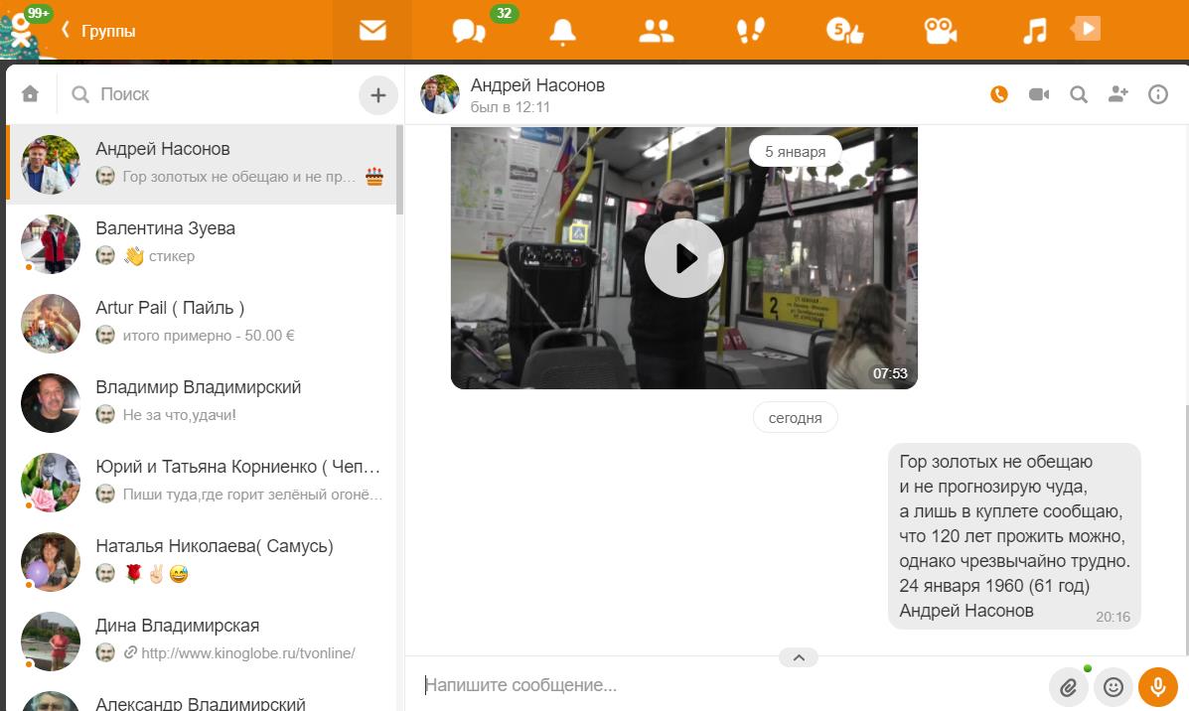Image resolution: width=1189 pixels, height=711 pixels.
Task: Click Валентина Зуева avatar thumbnail
Action: (50, 243)
